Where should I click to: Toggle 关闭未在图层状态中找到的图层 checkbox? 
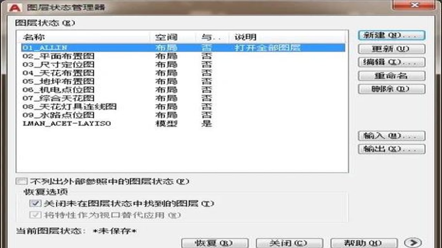(x=35, y=204)
